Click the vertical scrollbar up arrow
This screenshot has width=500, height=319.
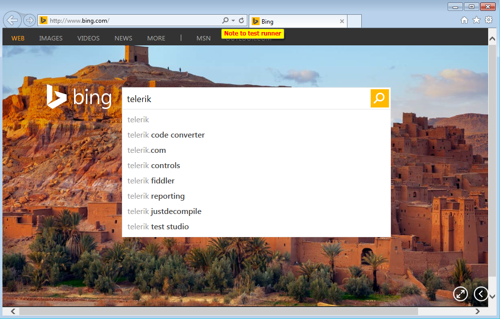492,38
